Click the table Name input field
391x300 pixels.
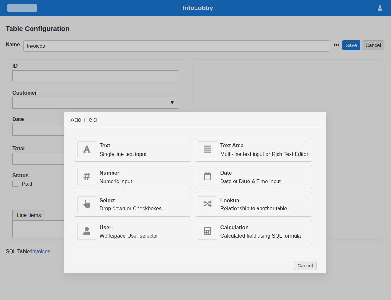click(x=176, y=46)
